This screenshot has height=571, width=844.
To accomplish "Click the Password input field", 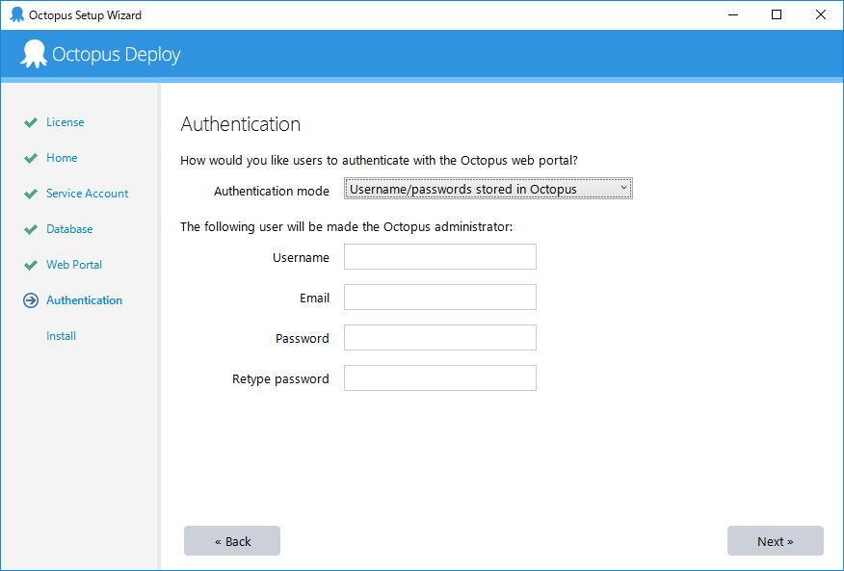I will point(439,337).
